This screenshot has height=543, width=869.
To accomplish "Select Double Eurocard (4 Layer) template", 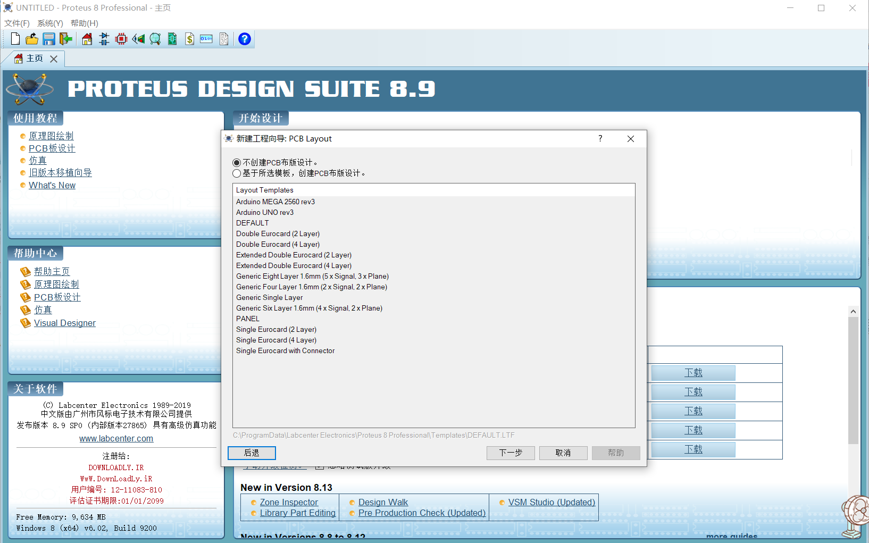I will (433, 244).
